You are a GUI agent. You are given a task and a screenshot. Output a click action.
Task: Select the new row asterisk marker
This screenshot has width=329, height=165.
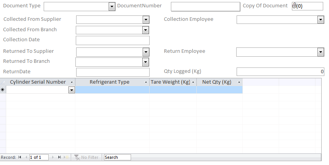(3, 90)
